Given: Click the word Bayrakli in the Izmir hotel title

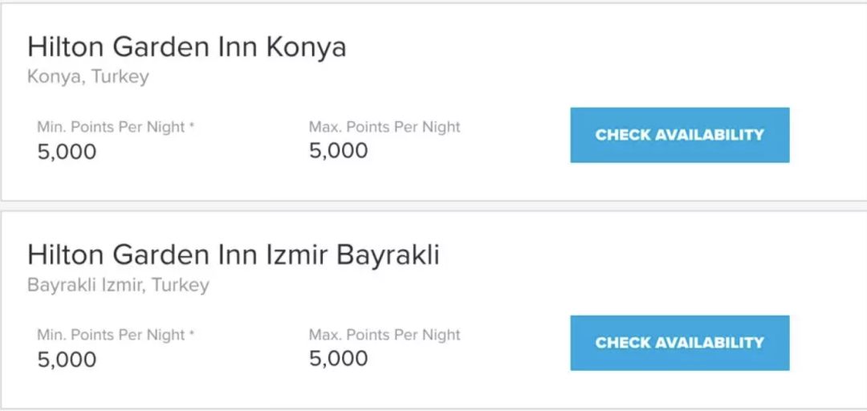Looking at the screenshot, I should [388, 255].
